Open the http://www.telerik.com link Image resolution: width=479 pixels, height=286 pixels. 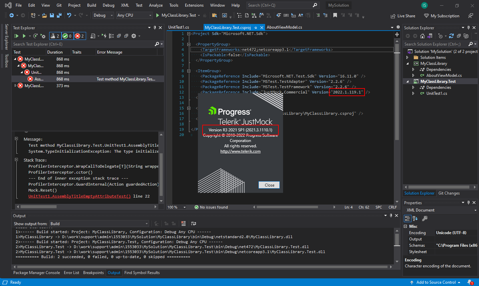[x=240, y=151]
